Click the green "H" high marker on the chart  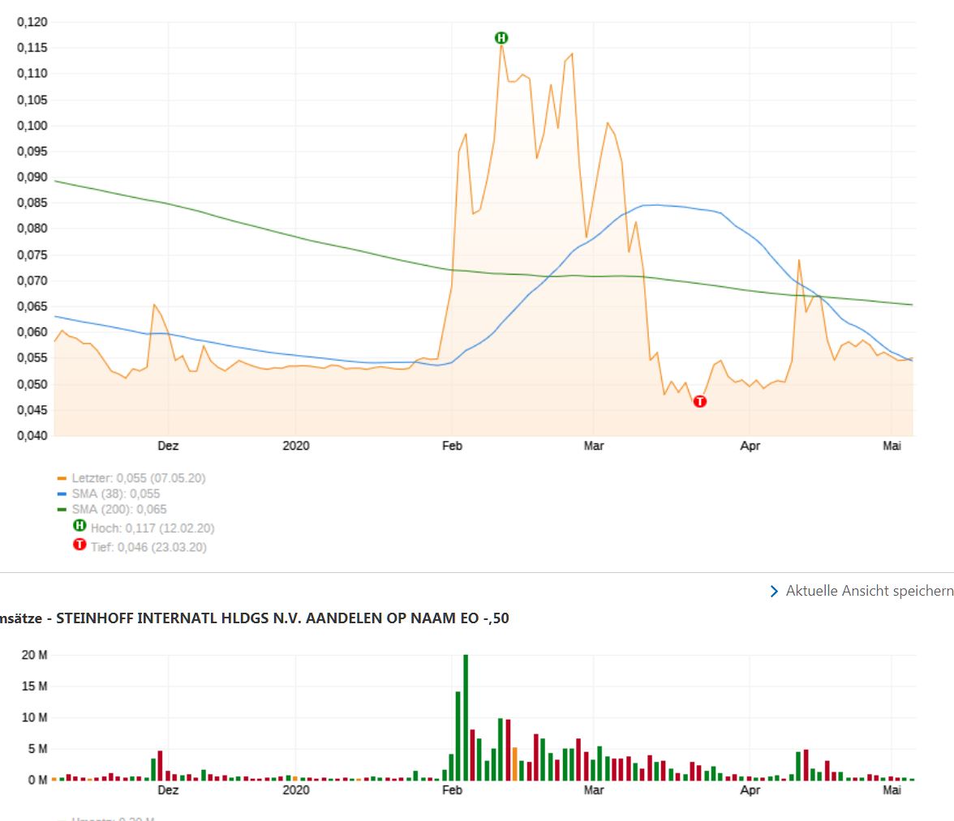(501, 37)
